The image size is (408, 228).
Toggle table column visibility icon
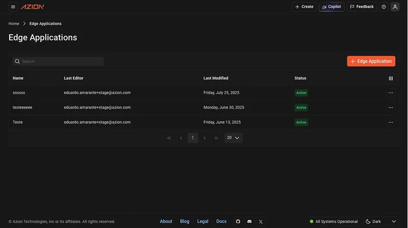click(390, 78)
